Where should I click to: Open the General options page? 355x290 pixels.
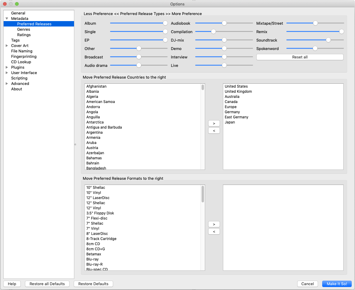pyautogui.click(x=18, y=13)
